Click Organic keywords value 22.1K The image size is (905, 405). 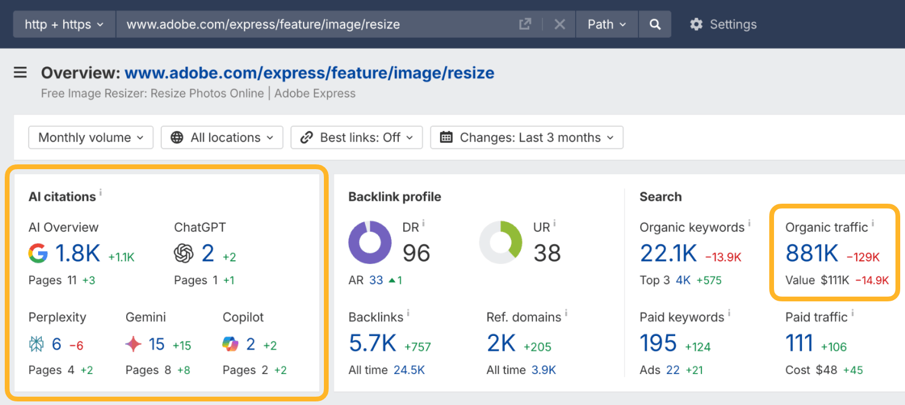pos(668,254)
